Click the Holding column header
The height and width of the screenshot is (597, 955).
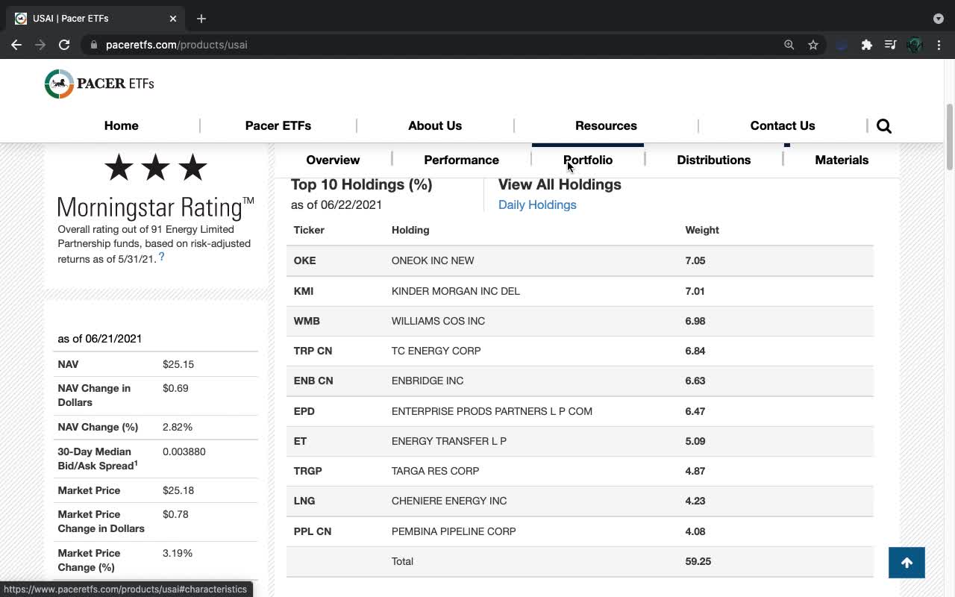pyautogui.click(x=410, y=230)
